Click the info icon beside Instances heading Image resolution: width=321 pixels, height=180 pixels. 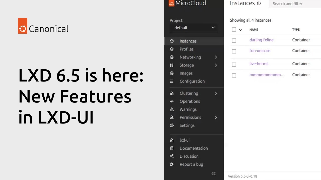click(259, 3)
